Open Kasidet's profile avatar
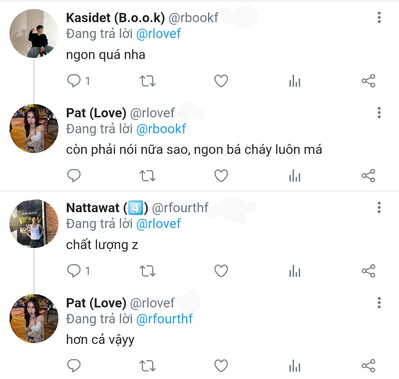Image resolution: width=399 pixels, height=379 pixels. tap(34, 34)
